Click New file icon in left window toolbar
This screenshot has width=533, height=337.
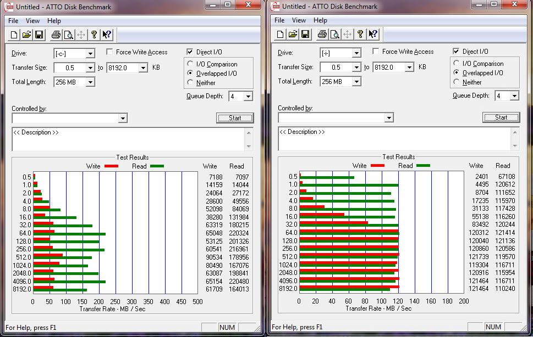point(14,35)
